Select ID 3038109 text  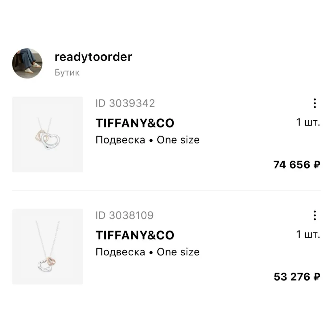pyautogui.click(x=124, y=216)
